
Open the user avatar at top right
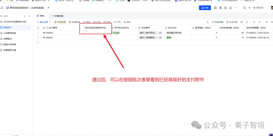(x=272, y=8)
